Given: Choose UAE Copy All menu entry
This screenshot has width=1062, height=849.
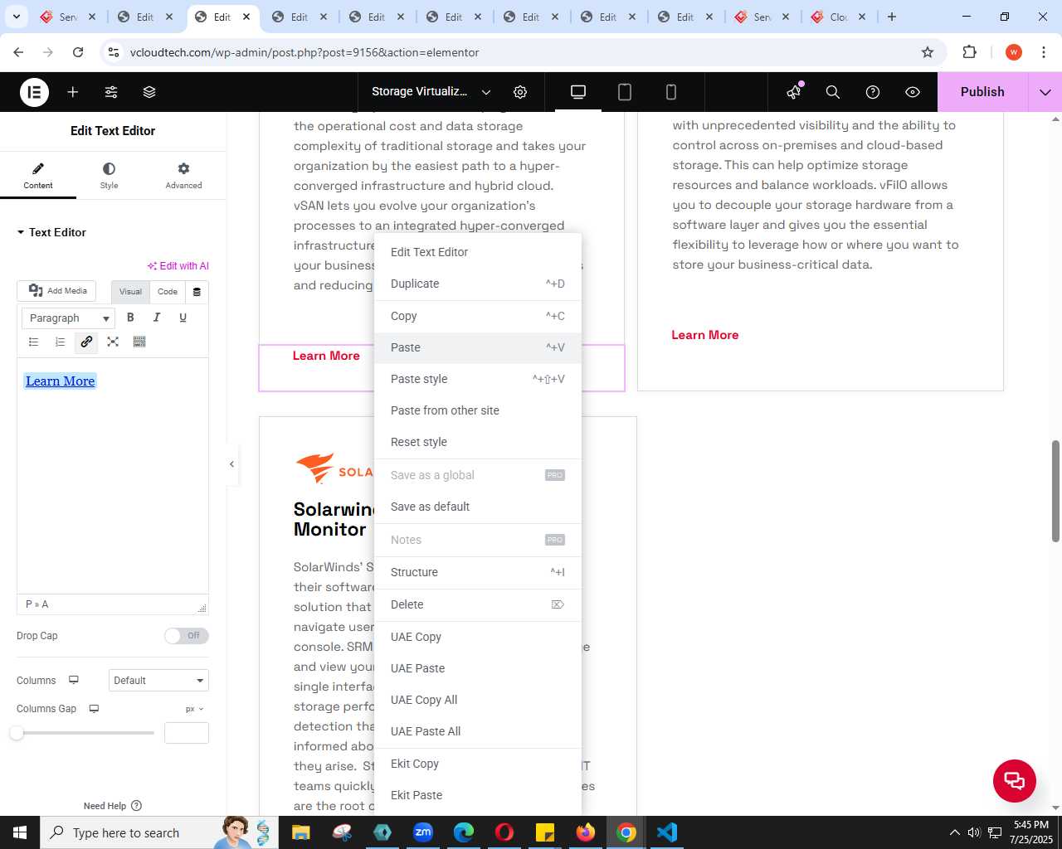Looking at the screenshot, I should [x=478, y=700].
